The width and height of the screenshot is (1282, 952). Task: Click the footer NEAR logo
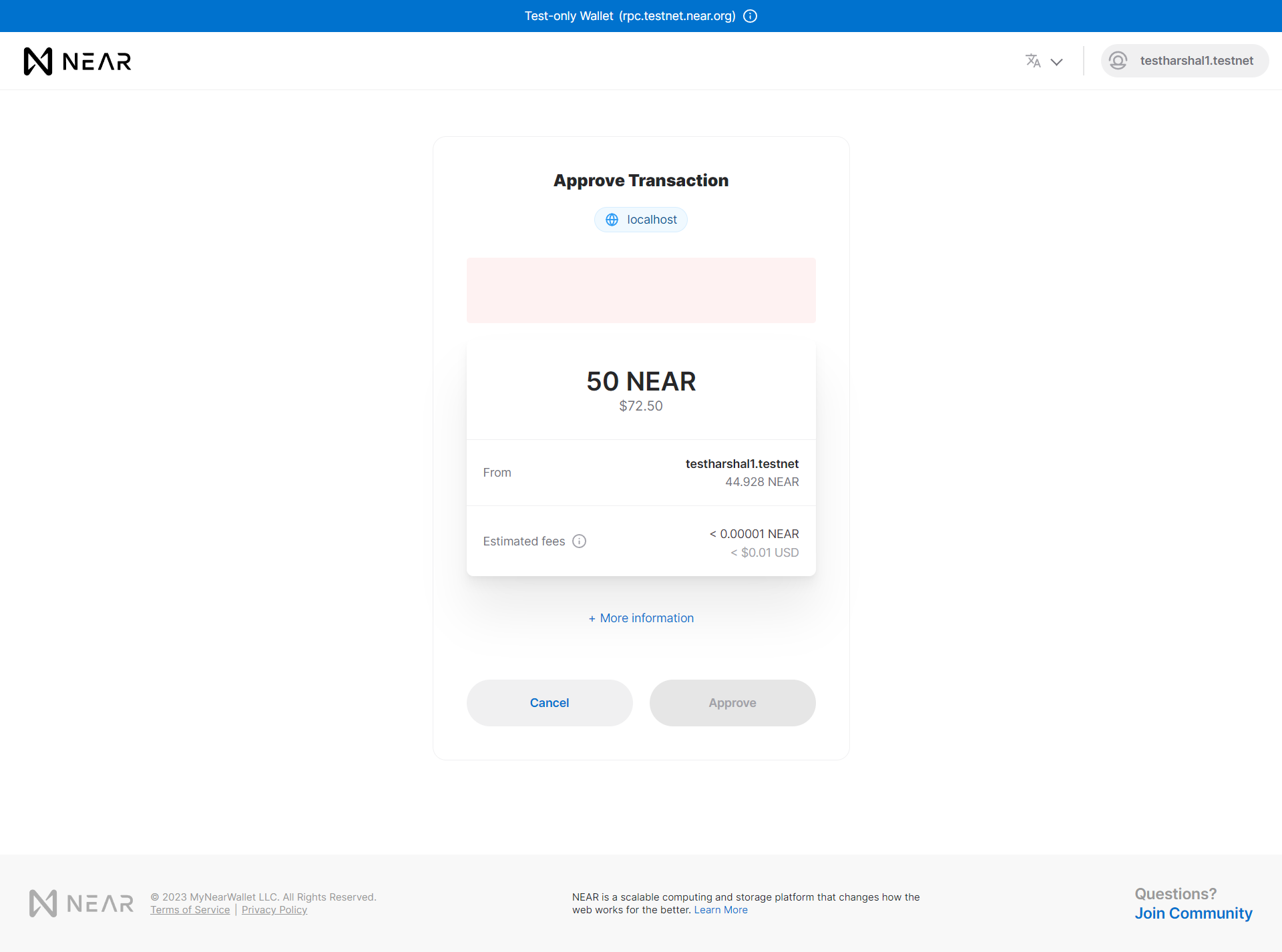(81, 903)
